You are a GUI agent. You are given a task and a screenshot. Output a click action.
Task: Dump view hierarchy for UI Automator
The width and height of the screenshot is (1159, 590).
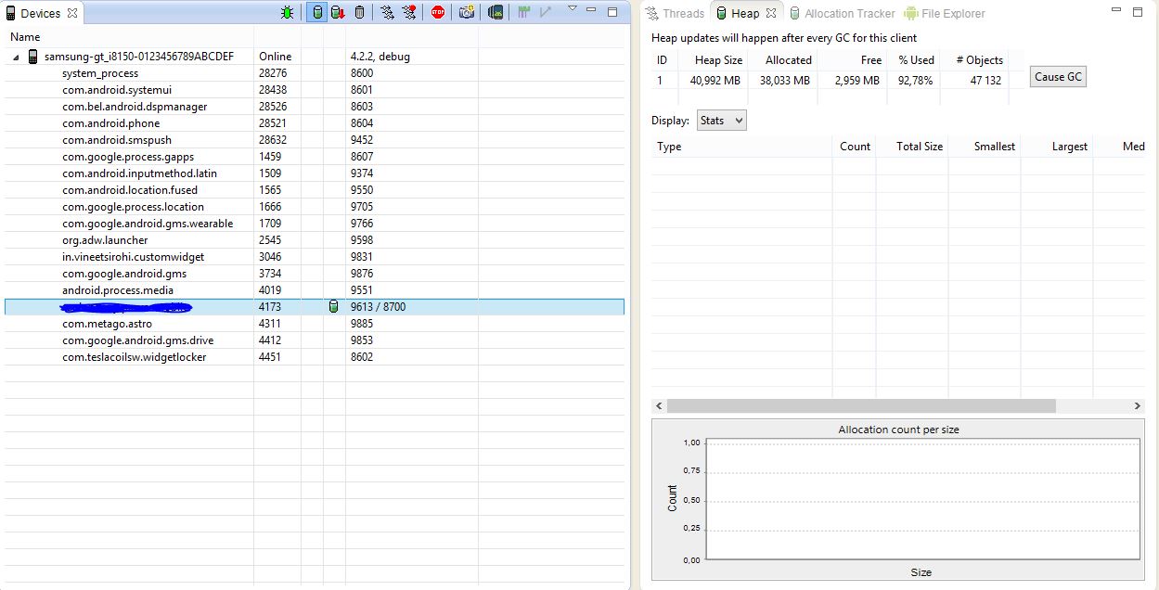[496, 12]
